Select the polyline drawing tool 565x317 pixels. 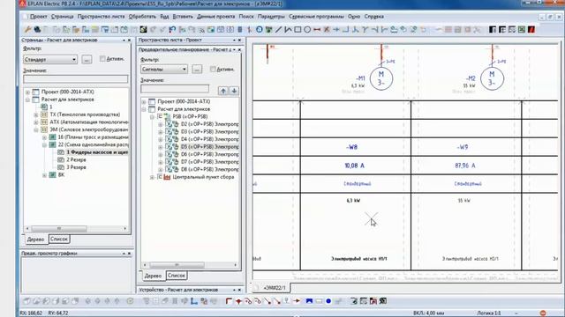coord(288,29)
